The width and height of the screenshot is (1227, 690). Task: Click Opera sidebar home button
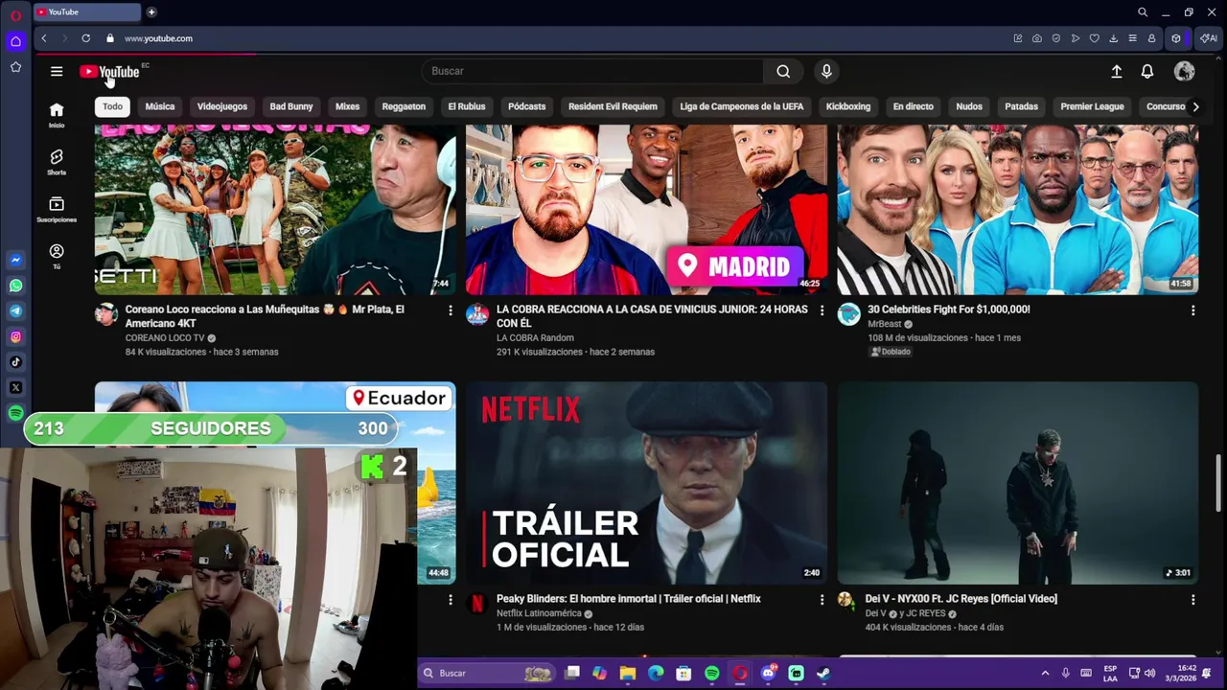tap(15, 41)
